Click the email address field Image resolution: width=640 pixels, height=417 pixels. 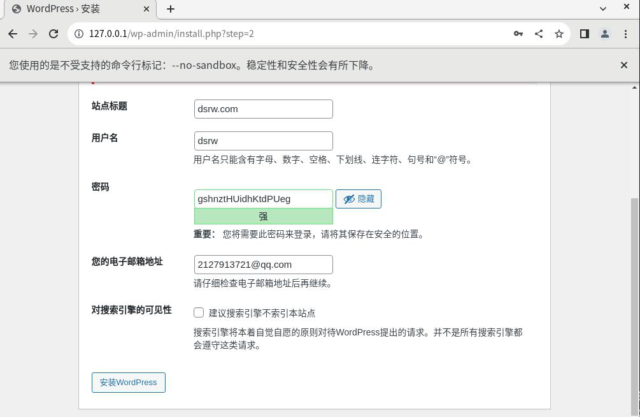point(263,265)
